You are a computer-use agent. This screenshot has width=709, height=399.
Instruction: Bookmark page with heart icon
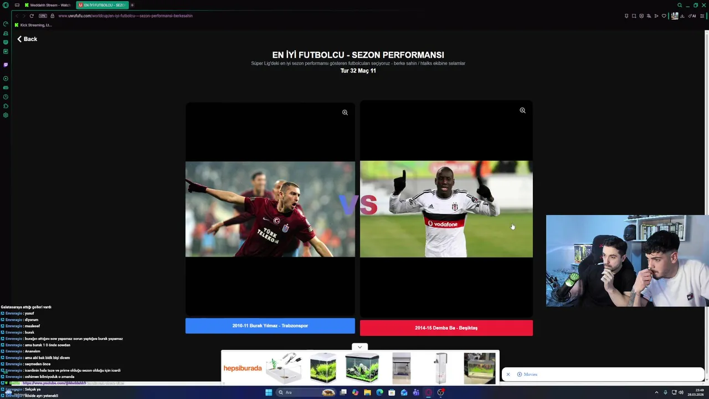click(x=664, y=16)
